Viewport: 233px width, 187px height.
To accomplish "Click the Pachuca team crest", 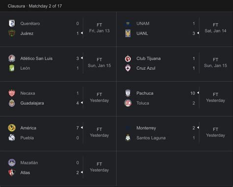I will [x=128, y=93].
